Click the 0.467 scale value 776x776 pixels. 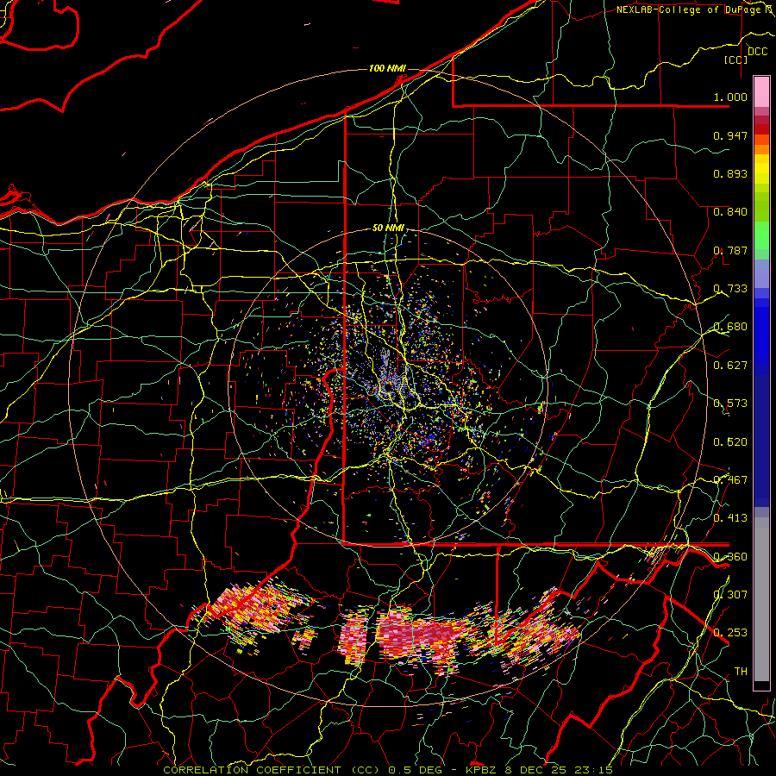point(730,480)
